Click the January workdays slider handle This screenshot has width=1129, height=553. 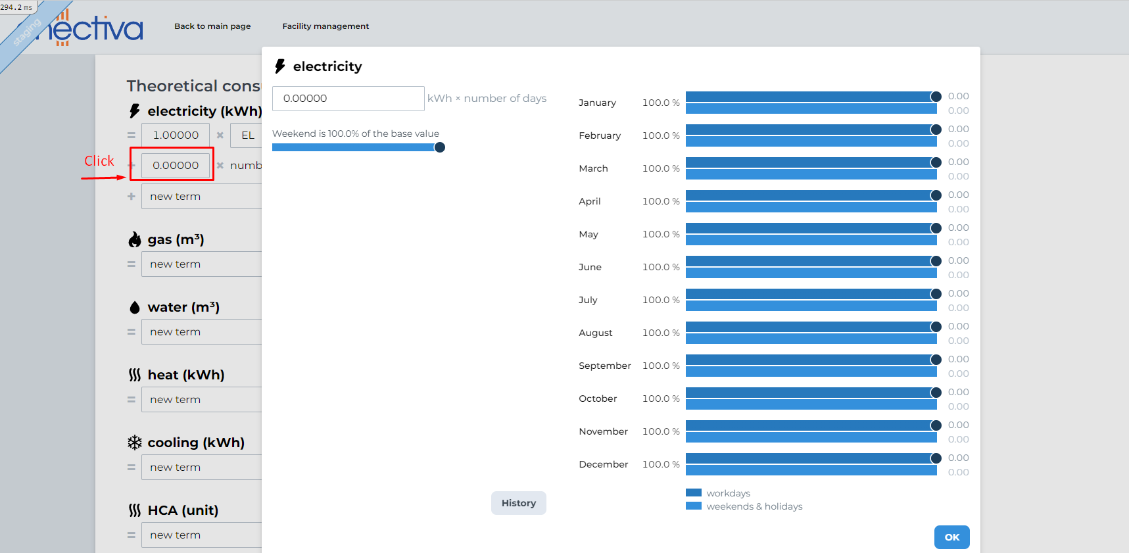coord(936,97)
